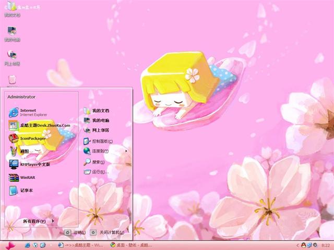Expand 所有程序(P) All Programs list
The height and width of the screenshot is (250, 334).
pos(38,221)
